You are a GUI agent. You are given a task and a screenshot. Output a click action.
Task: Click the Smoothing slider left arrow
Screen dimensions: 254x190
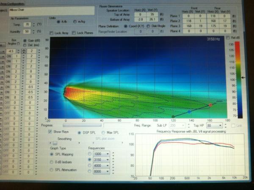(x=50, y=143)
